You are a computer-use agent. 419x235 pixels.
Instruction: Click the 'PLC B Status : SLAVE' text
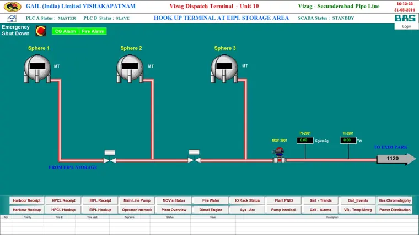pos(106,18)
